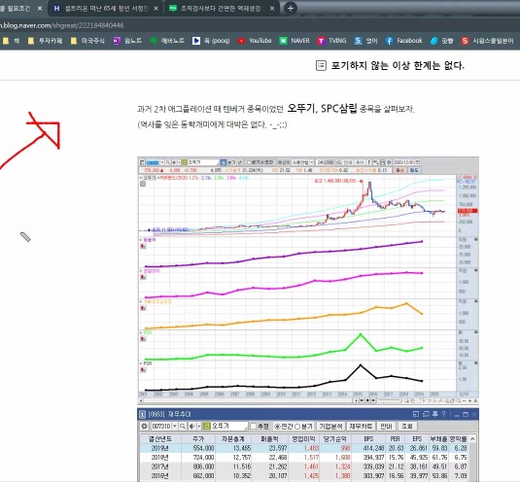Switch to the 셀트리온 떠난 65세 tab
Image resolution: width=520 pixels, height=482 pixels.
point(105,9)
